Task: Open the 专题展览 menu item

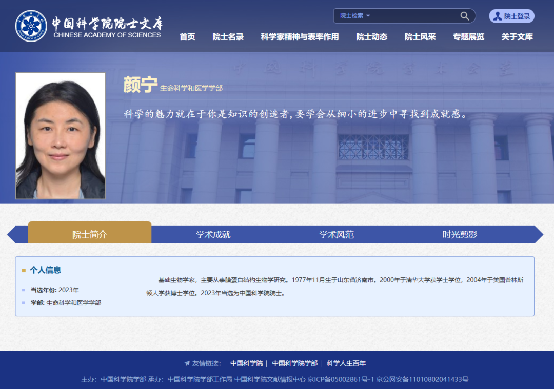Action: (468, 37)
